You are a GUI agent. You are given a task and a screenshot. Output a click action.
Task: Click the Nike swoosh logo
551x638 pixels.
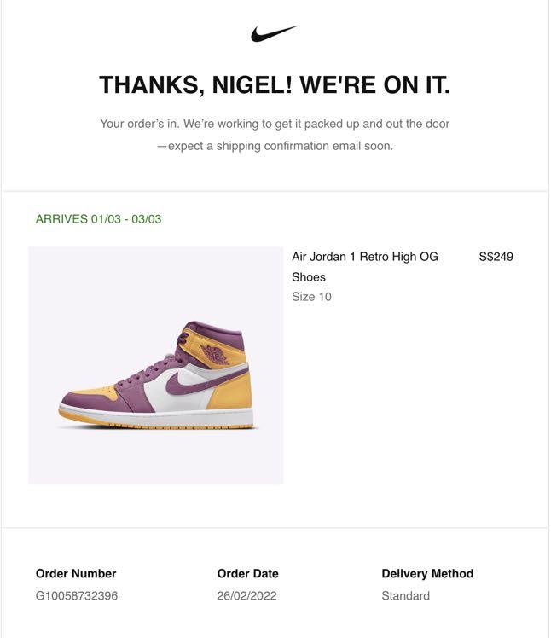coord(275,34)
